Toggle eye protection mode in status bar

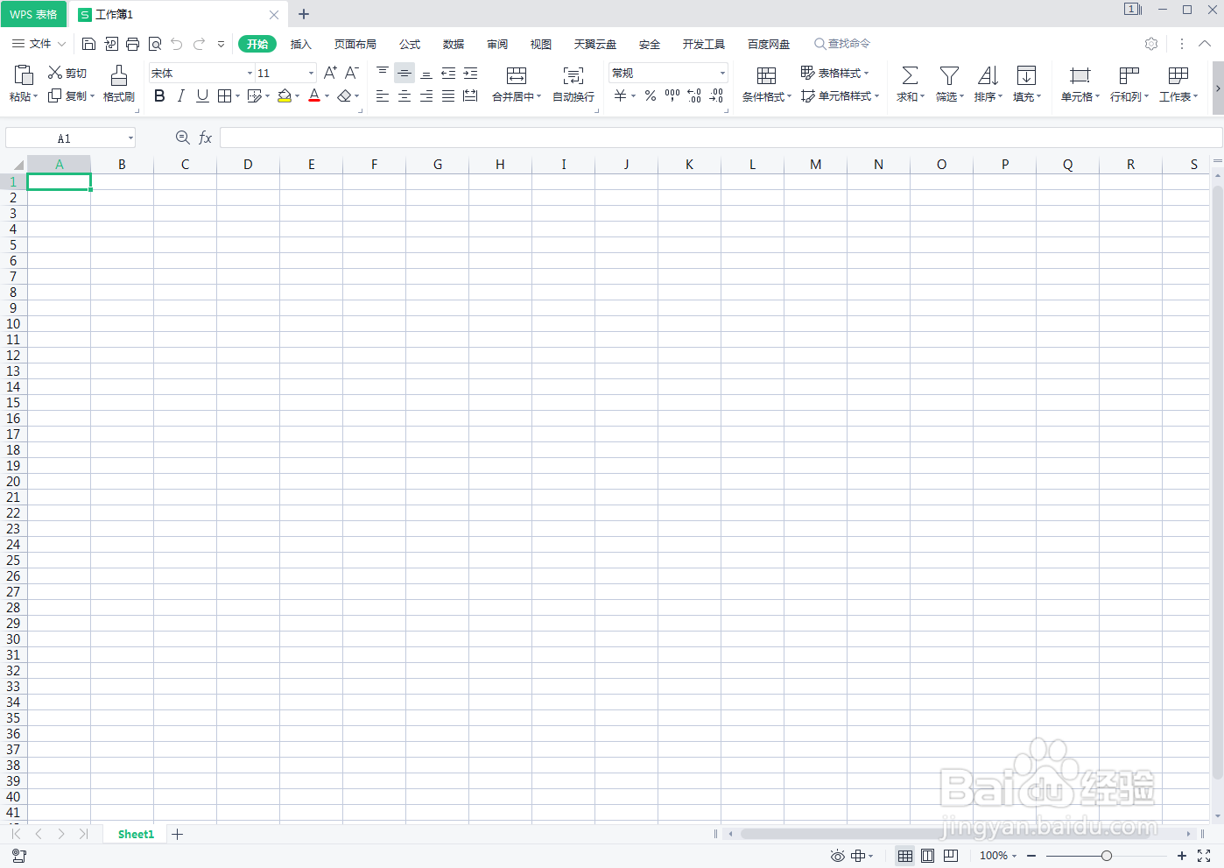[838, 856]
